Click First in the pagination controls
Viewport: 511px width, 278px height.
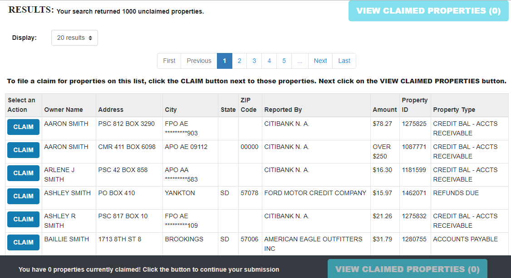coord(169,61)
